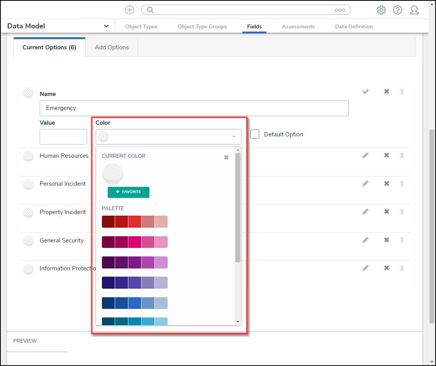Image resolution: width=436 pixels, height=366 pixels.
Task: Click drag handle for Property Incident row
Action: pos(402,212)
